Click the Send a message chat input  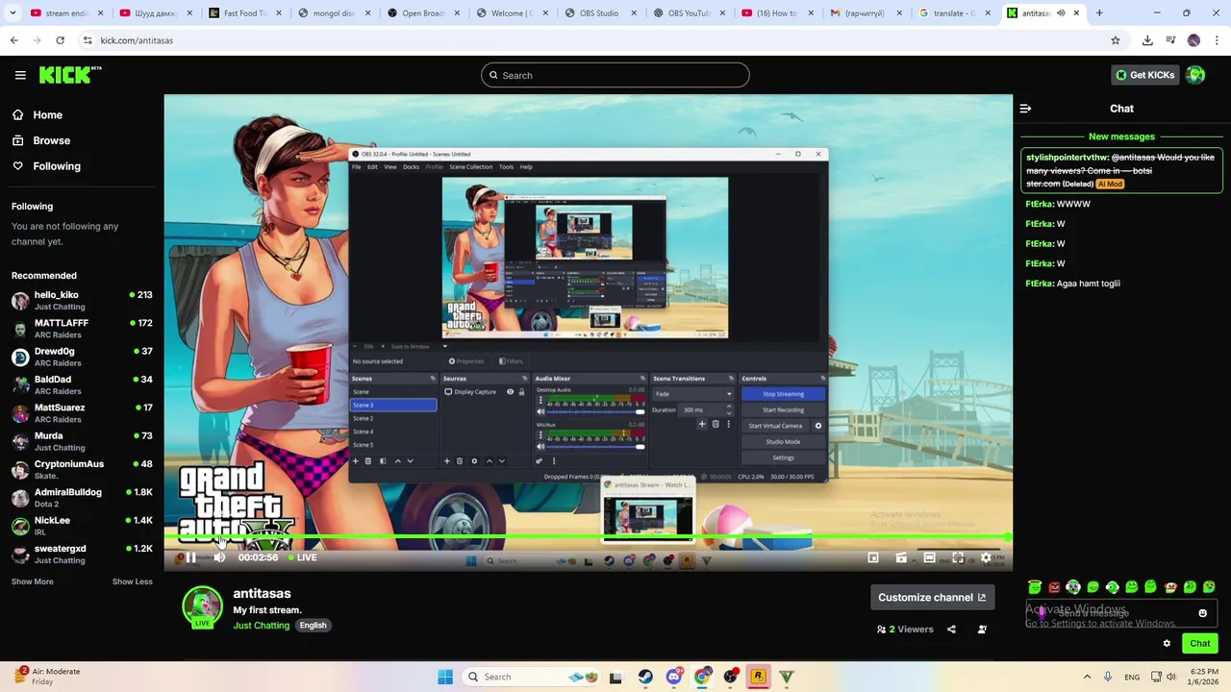tap(1120, 613)
